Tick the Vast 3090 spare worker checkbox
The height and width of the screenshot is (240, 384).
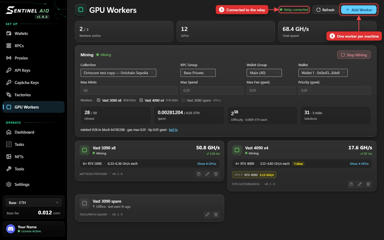click(x=183, y=100)
